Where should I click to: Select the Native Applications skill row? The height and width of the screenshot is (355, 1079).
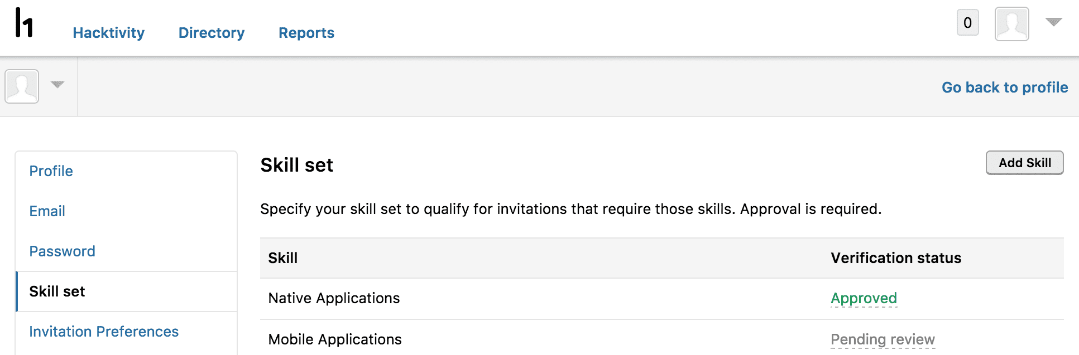tap(334, 298)
